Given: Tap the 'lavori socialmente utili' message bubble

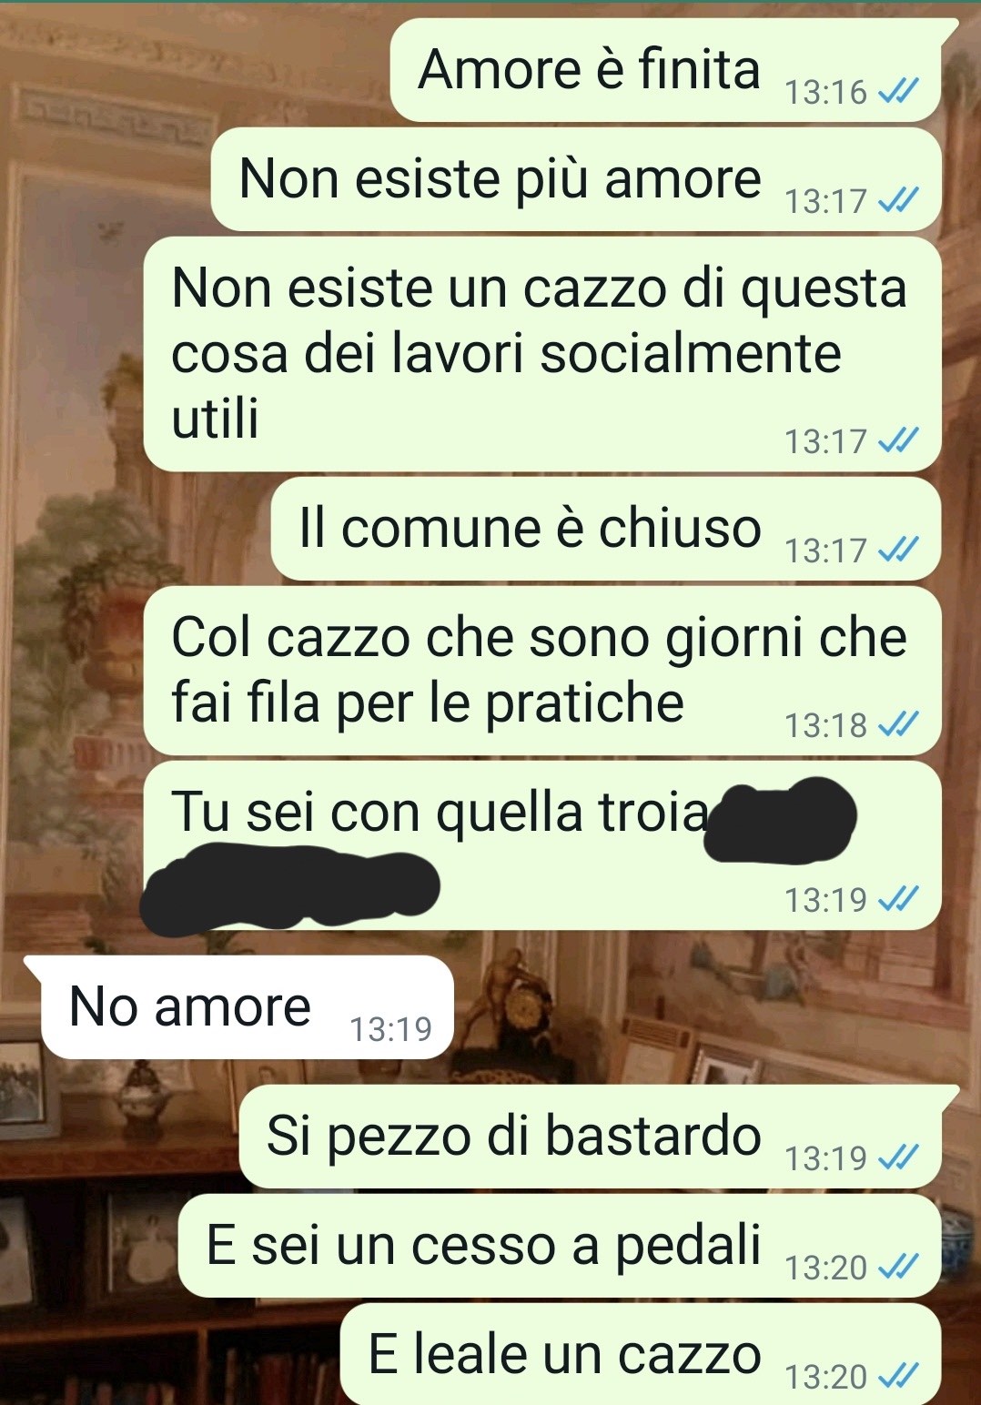Looking at the screenshot, I should point(542,354).
